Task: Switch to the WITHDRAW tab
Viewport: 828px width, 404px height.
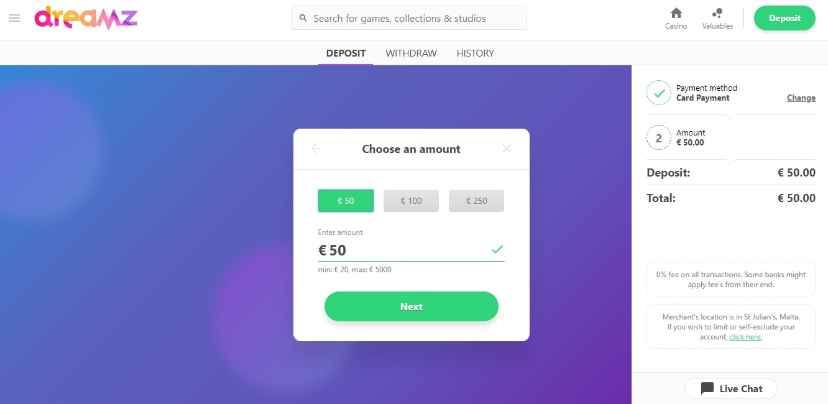Action: tap(412, 53)
